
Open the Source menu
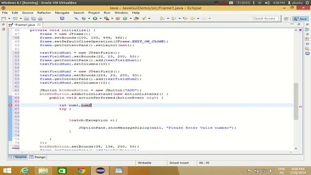(28, 13)
